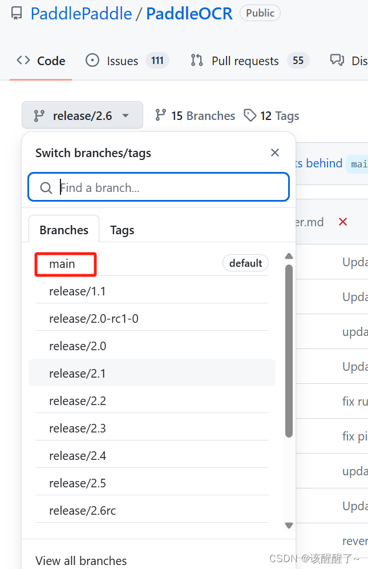Click the tag icon next to 12 Tags
The image size is (368, 569).
pyautogui.click(x=251, y=115)
